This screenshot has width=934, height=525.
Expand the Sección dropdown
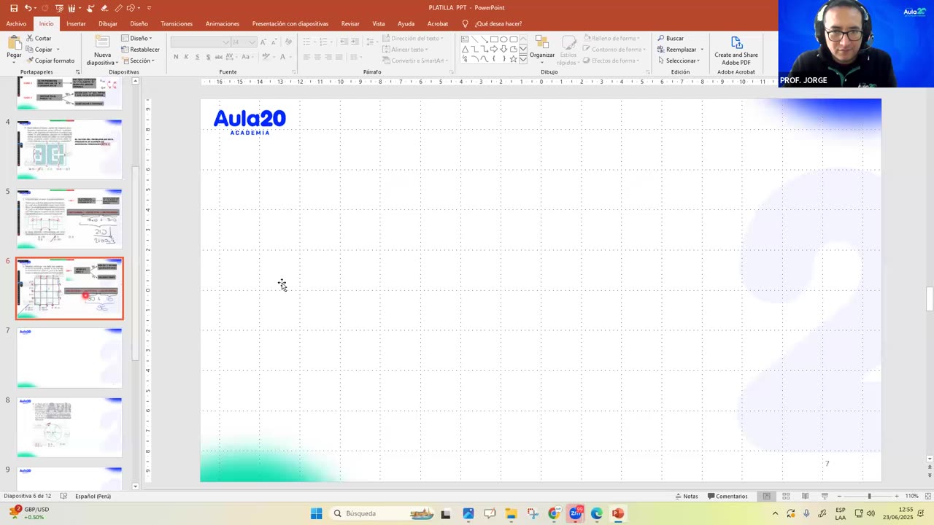[x=139, y=61]
